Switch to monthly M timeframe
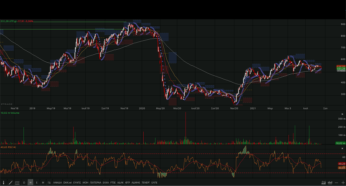The width and height of the screenshot is (346, 186). tap(43, 183)
